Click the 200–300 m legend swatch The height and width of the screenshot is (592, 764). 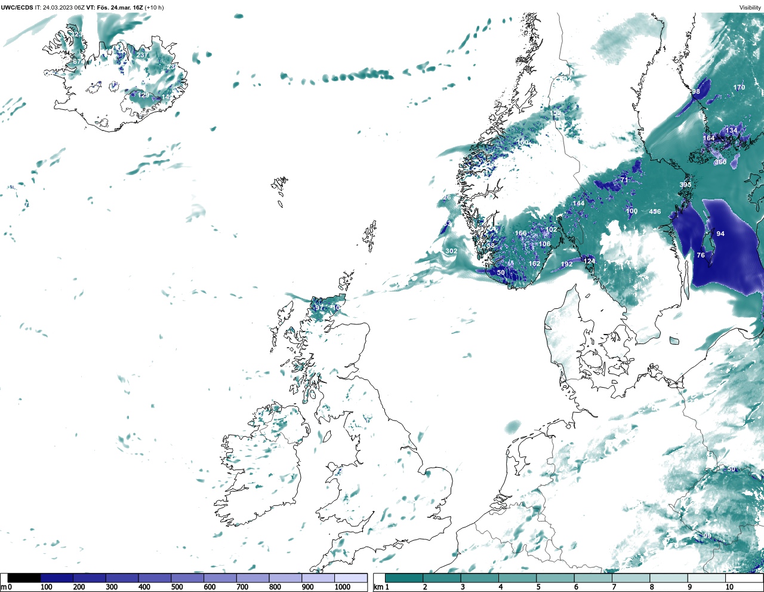[x=90, y=578]
